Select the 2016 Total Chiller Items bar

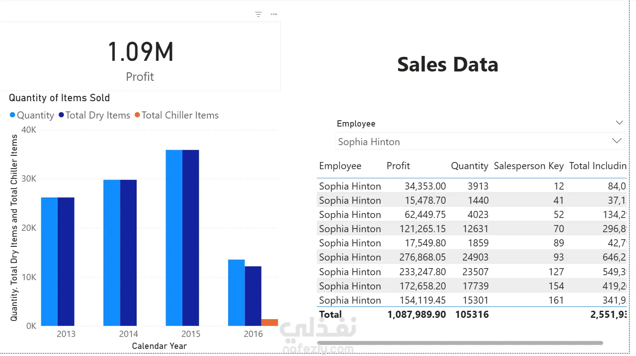(x=269, y=323)
